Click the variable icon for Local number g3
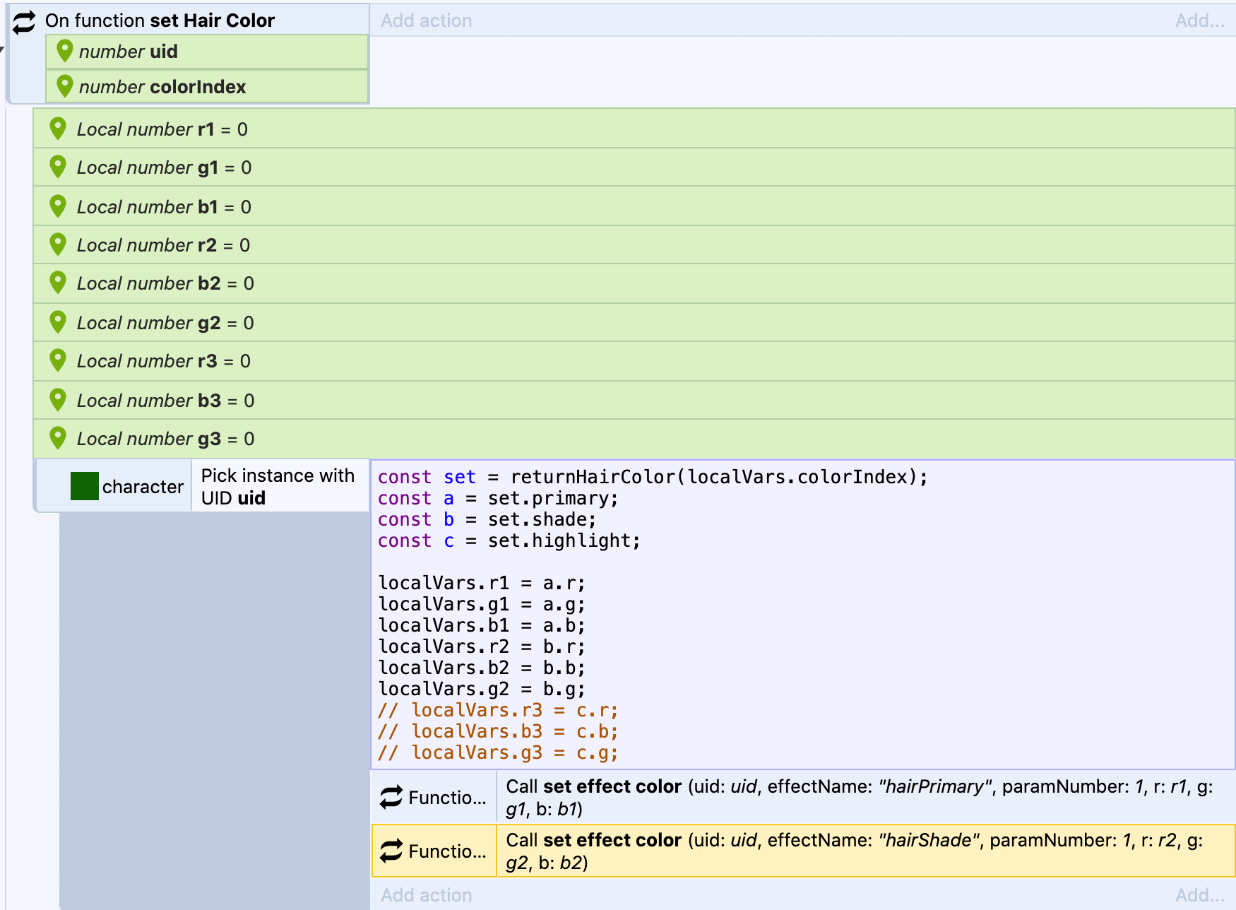 (x=58, y=438)
